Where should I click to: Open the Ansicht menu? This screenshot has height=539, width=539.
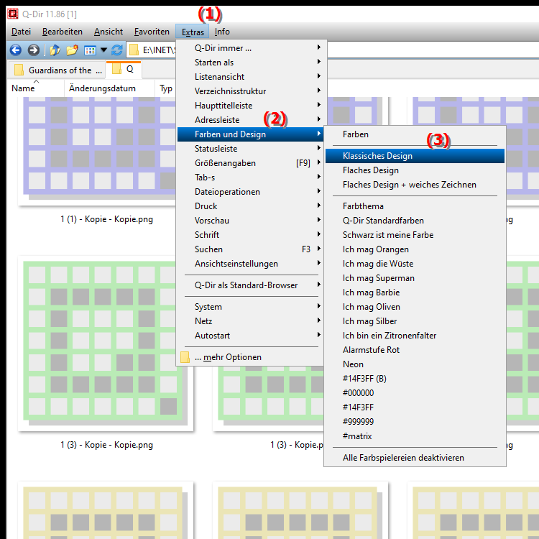[109, 32]
